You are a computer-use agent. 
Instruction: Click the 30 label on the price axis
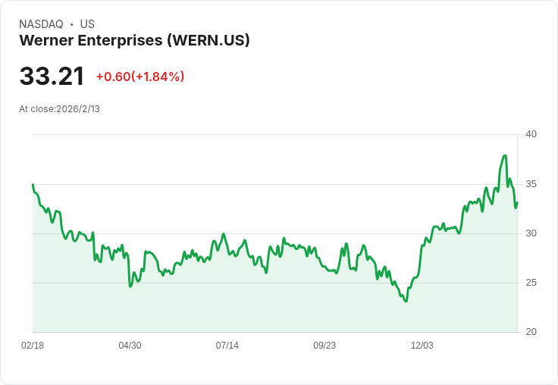(x=531, y=233)
